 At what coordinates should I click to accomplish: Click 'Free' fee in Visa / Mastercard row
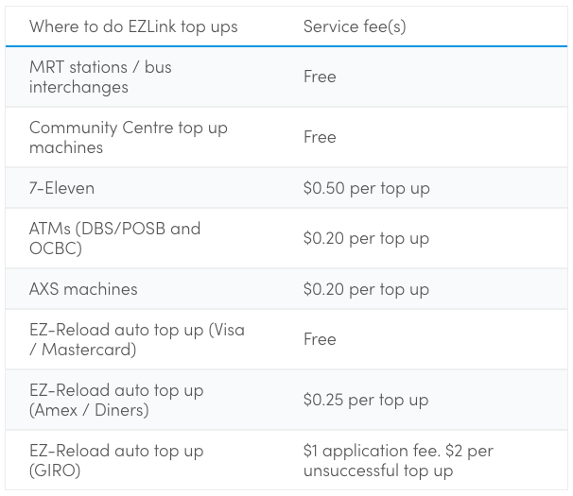click(320, 339)
